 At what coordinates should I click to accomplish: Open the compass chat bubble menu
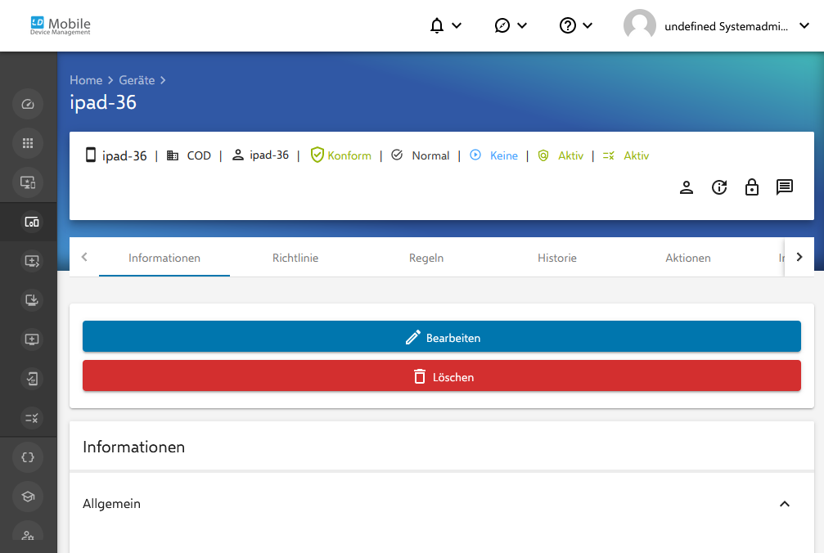(511, 25)
